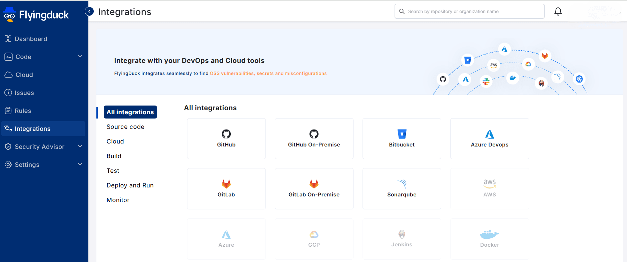Collapse the sidebar with the arrow button

pyautogui.click(x=89, y=11)
